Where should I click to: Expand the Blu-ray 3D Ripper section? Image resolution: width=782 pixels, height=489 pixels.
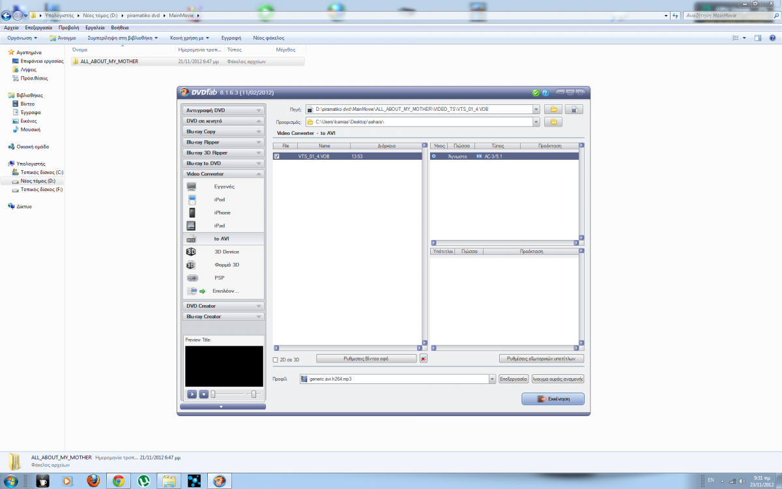click(x=224, y=153)
